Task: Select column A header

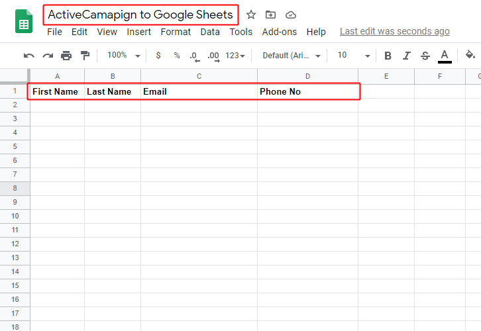Action: click(x=58, y=76)
